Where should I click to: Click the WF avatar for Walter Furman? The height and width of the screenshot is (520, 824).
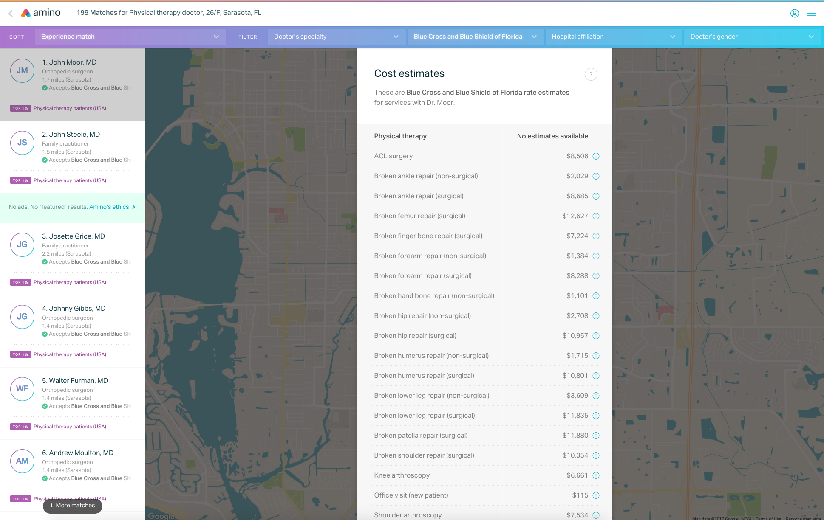tap(22, 389)
